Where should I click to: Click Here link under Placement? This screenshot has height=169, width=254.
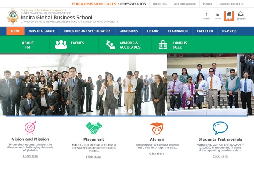click(94, 157)
